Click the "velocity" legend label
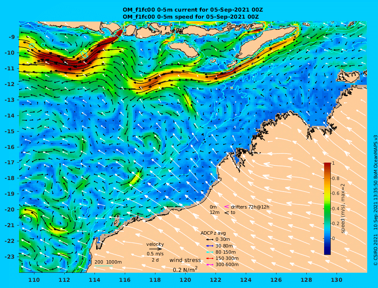Viewport: 378px width, 288px height. click(x=155, y=244)
